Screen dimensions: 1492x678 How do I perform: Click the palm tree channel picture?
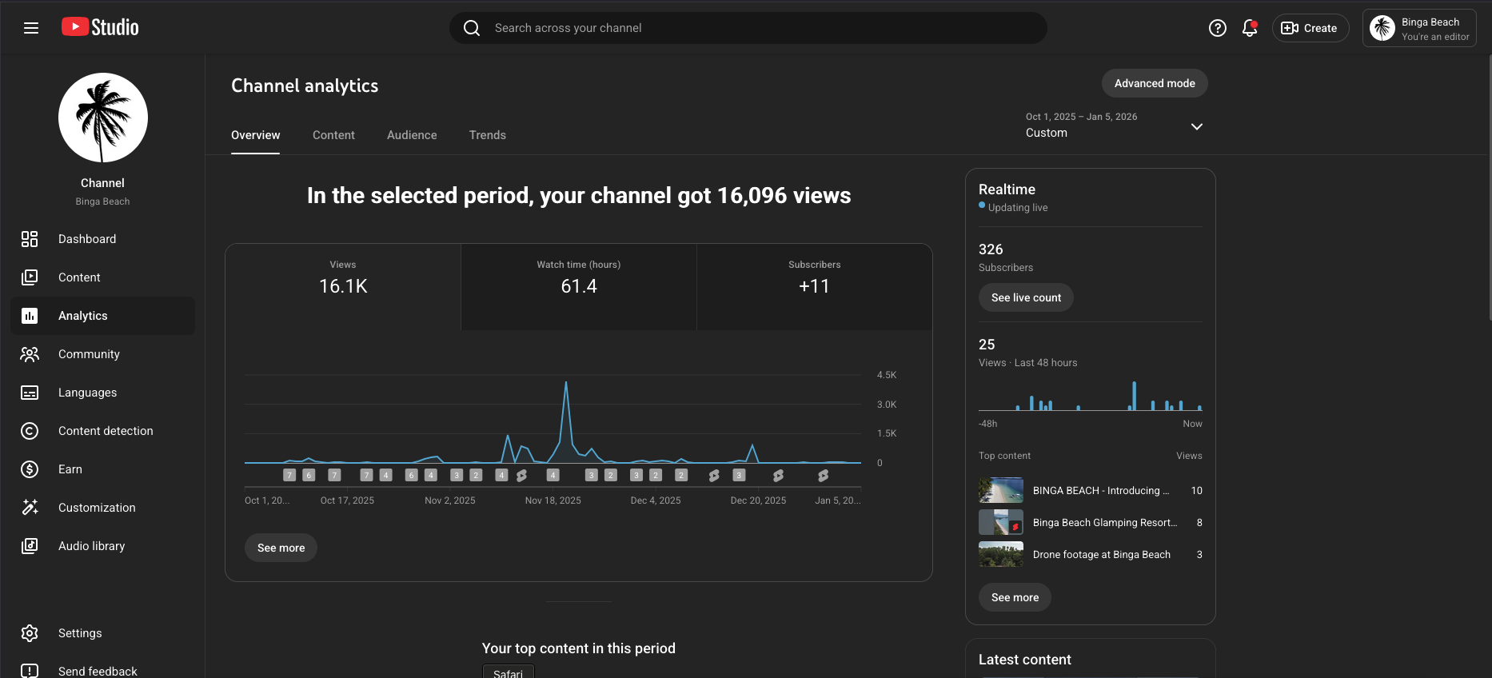tap(103, 118)
